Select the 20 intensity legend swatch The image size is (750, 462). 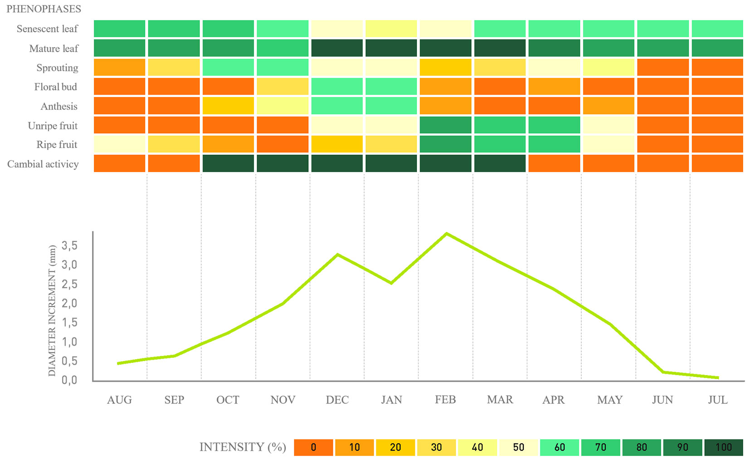coord(395,448)
